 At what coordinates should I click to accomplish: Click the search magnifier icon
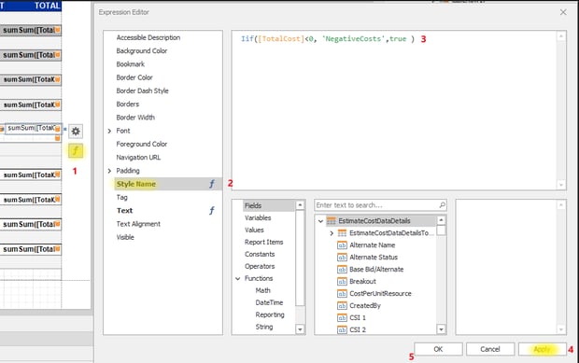(442, 204)
